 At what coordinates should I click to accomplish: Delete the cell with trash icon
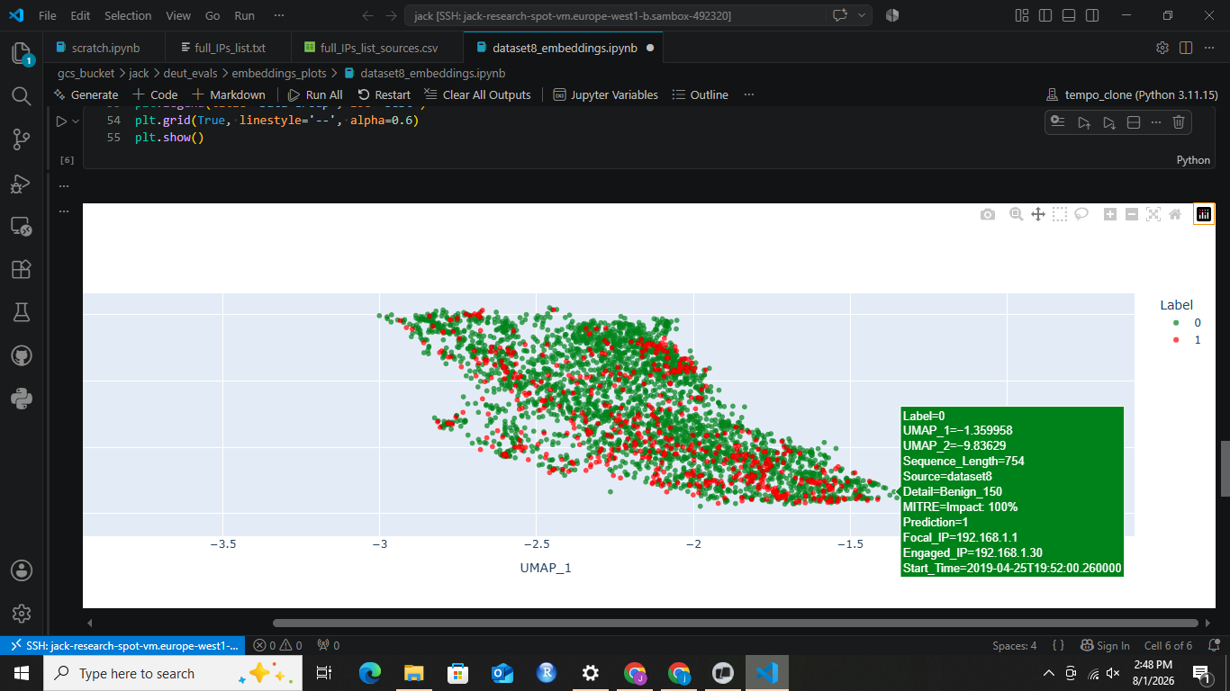[1179, 122]
